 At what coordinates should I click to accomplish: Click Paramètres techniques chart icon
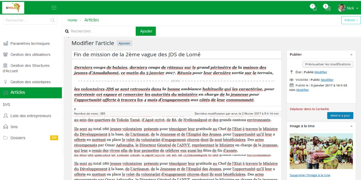[x=6, y=43]
